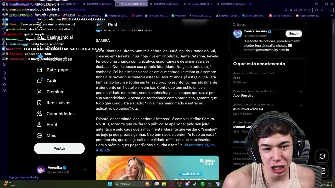Viewport: 335px width, 188px height.
Task: Open more options for Abel Ferreira trend
Action: [x=300, y=92]
